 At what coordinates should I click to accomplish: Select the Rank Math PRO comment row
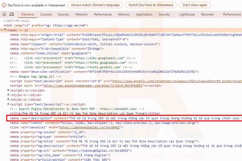click(77, 109)
